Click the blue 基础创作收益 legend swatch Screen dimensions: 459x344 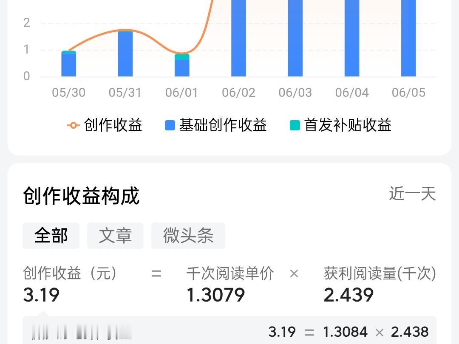click(170, 125)
